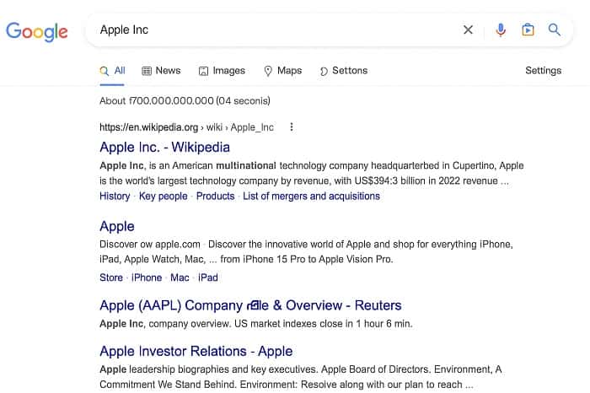Image resolution: width=590 pixels, height=393 pixels.
Task: Open the Apple Inc. - Wikipedia result
Action: point(164,148)
